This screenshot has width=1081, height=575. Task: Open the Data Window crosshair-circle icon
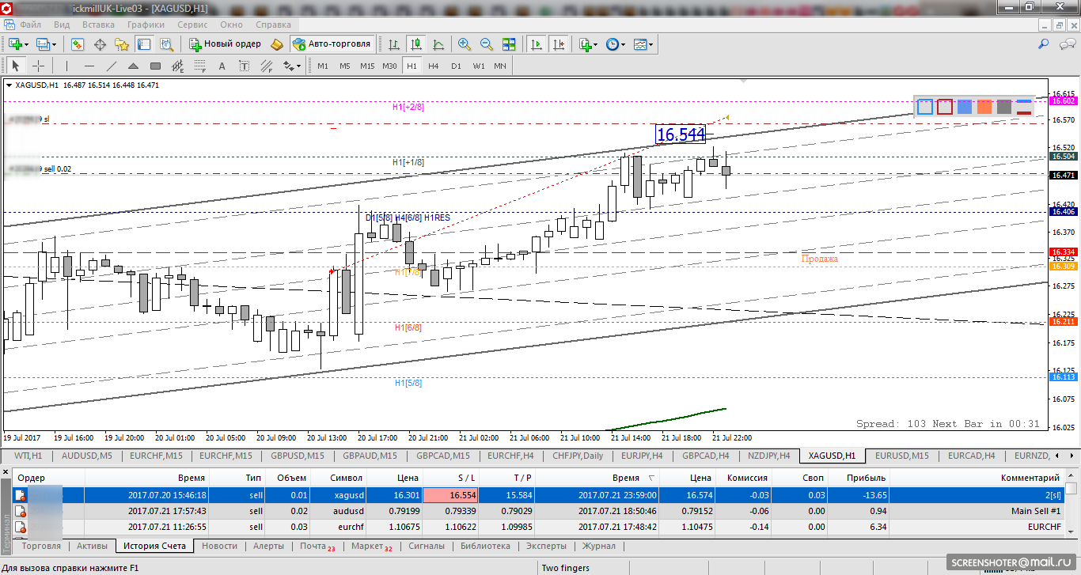[x=100, y=44]
